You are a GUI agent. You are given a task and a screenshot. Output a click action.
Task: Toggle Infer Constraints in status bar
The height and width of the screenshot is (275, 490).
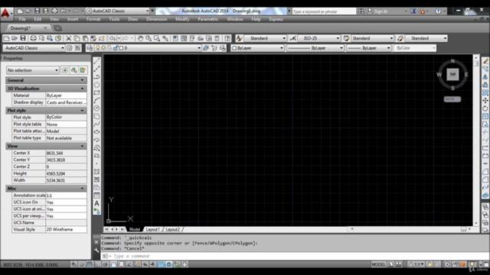click(x=73, y=264)
